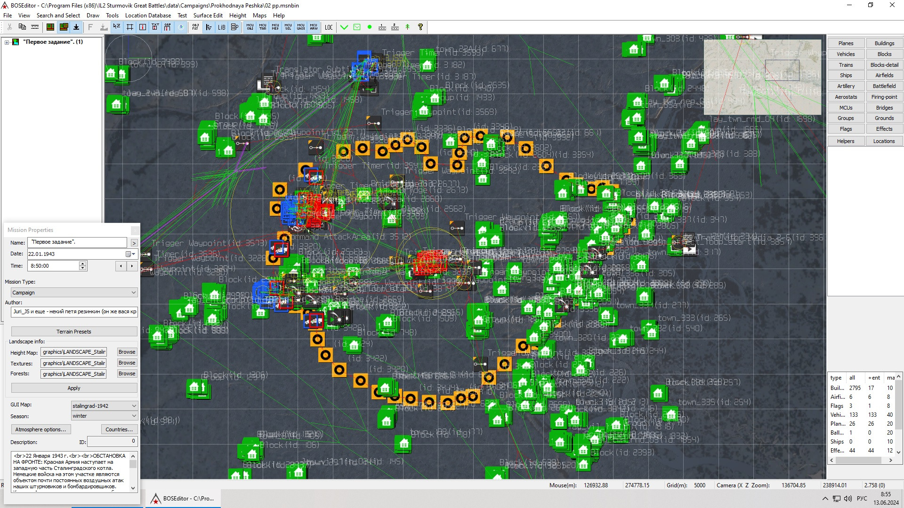Click the Planes object category button
Image resolution: width=904 pixels, height=508 pixels.
846,43
